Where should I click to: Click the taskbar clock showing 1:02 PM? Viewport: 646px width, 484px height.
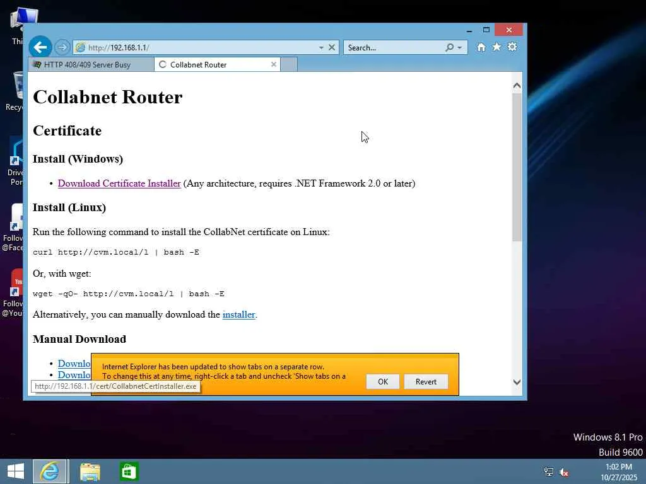pos(618,471)
